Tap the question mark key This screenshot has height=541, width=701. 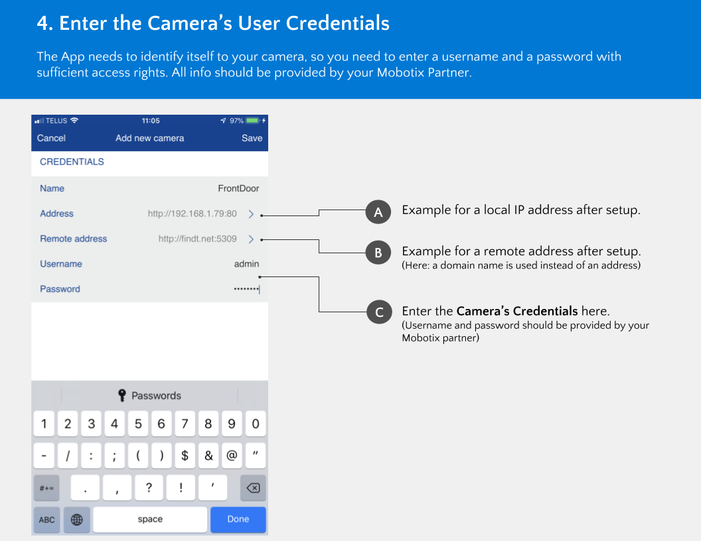coord(149,488)
